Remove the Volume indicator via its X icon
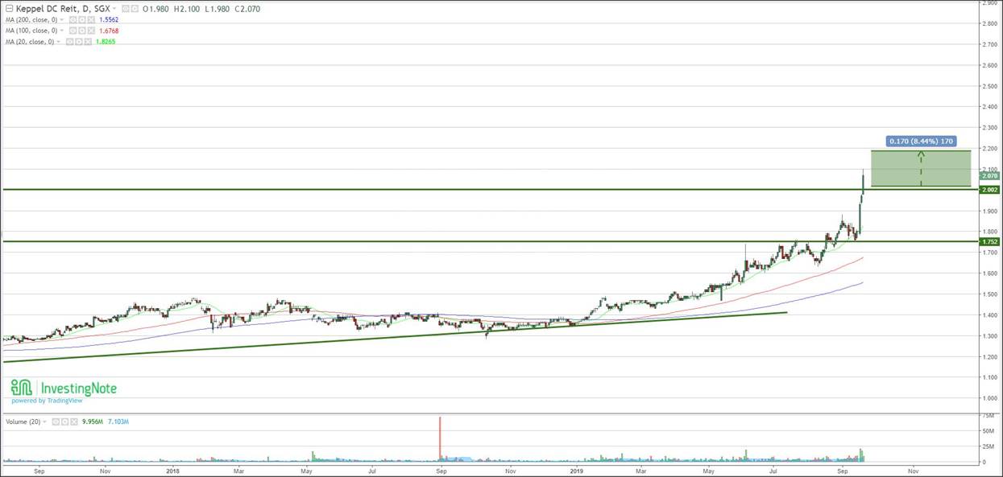1003x477 pixels. (x=74, y=421)
